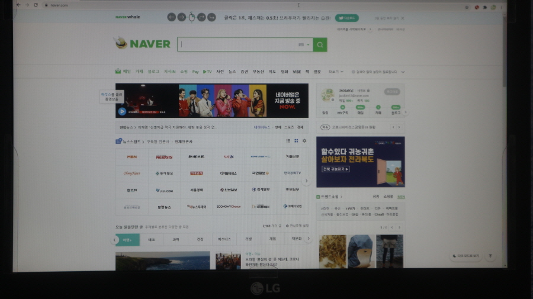Click the Whale browser download button
The image size is (533, 299).
346,18
